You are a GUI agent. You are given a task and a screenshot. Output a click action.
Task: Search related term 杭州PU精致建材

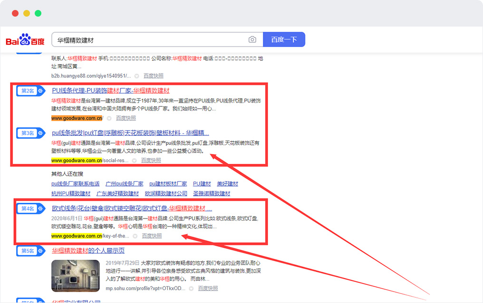point(71,193)
